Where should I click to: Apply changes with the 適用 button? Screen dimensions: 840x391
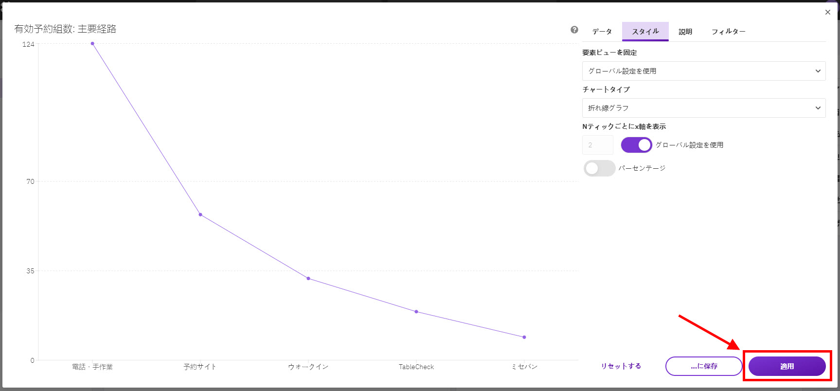[x=787, y=366]
